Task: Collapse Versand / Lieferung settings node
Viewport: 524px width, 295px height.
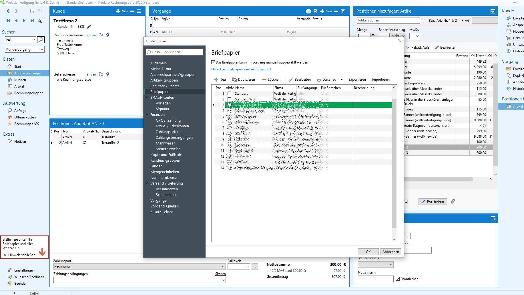Action: click(x=147, y=183)
